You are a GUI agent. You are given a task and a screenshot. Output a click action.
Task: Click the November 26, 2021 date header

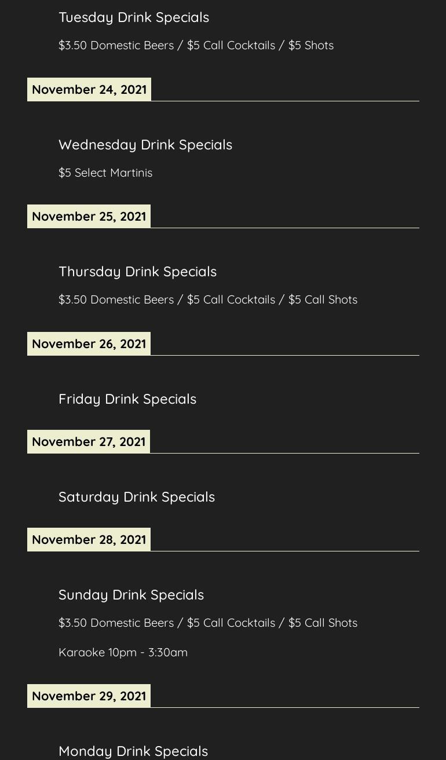[89, 344]
